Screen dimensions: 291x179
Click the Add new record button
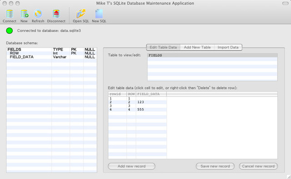[131, 166]
